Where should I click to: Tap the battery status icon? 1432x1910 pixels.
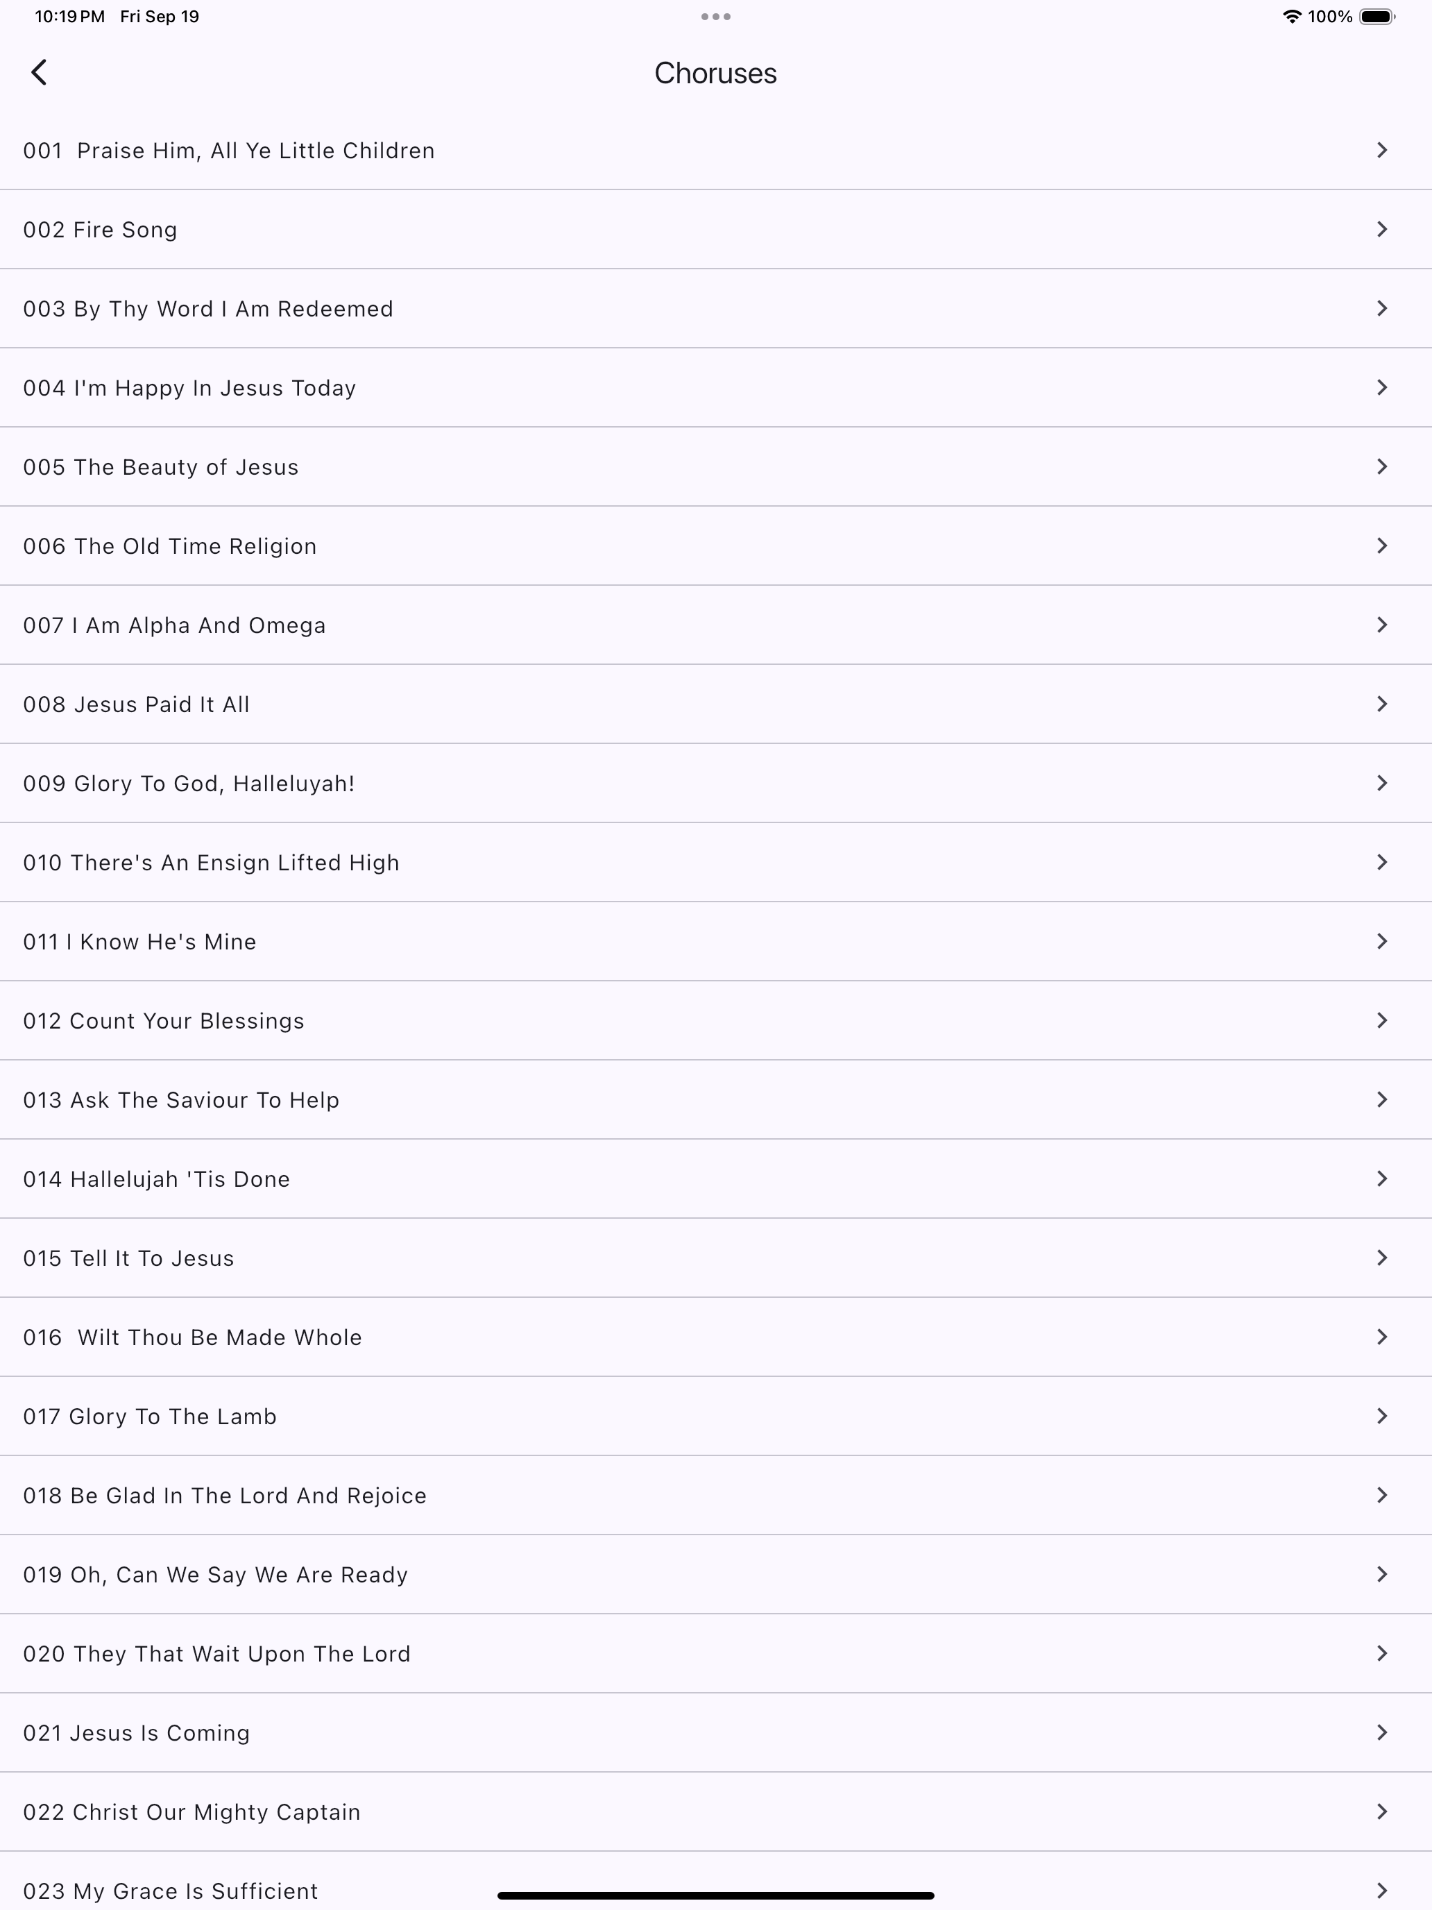click(x=1378, y=17)
